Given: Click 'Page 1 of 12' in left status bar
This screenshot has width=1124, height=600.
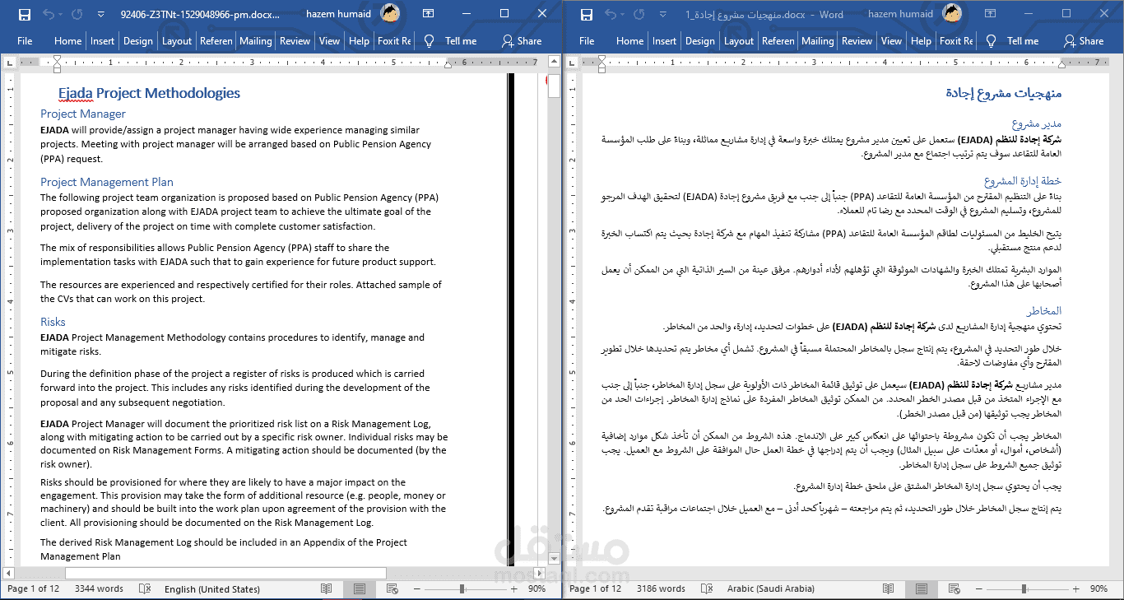Looking at the screenshot, I should tap(34, 588).
